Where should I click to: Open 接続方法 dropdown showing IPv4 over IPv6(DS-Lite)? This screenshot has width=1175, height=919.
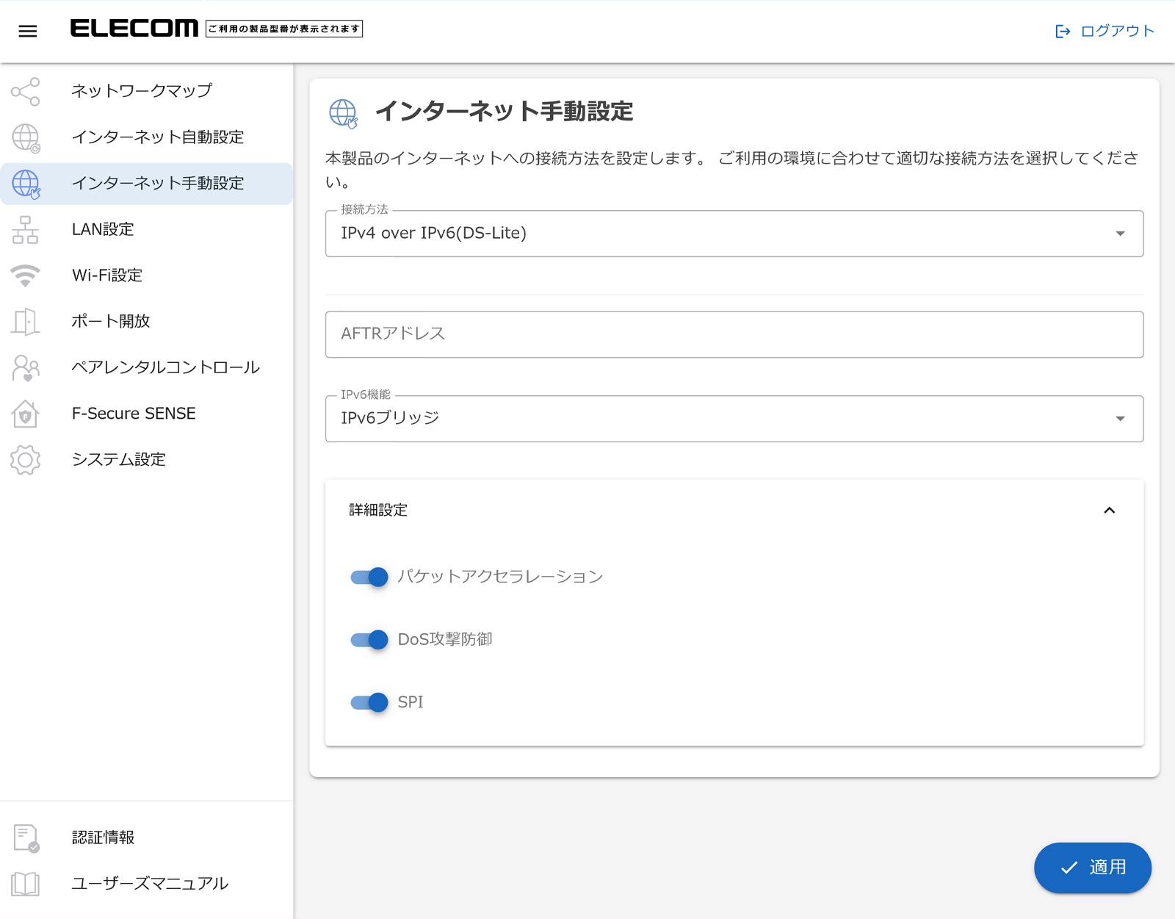734,234
